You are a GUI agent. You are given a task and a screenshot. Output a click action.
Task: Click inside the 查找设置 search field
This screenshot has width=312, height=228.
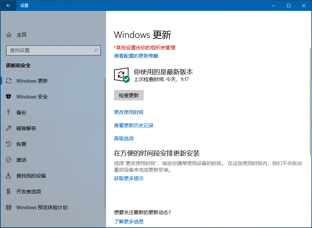coord(49,50)
